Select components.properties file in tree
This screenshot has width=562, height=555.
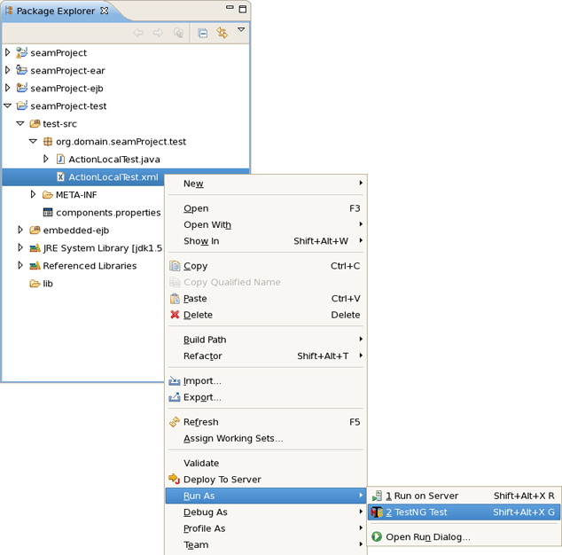(x=107, y=213)
